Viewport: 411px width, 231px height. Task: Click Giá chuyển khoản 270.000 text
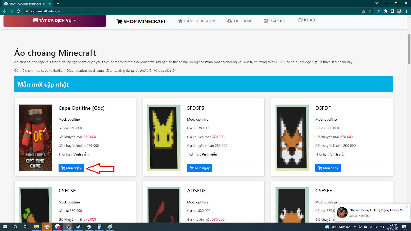79,146
